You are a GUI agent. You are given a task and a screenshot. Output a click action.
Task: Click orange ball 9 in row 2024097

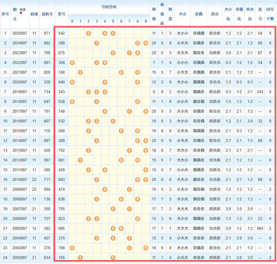point(145,43)
